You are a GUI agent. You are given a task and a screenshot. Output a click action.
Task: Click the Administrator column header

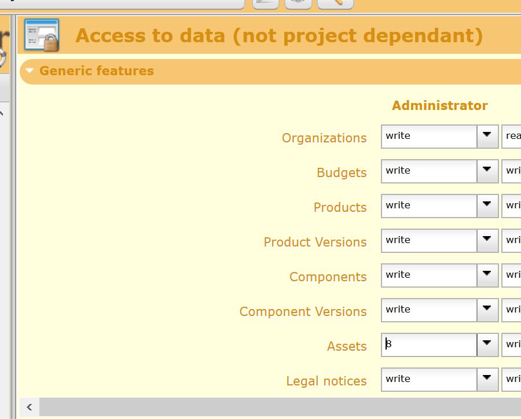(439, 105)
